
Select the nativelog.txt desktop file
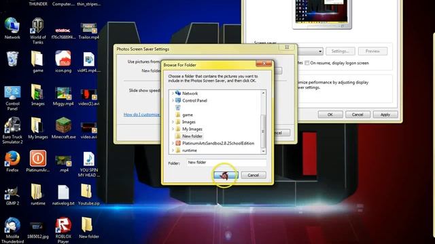click(x=63, y=195)
